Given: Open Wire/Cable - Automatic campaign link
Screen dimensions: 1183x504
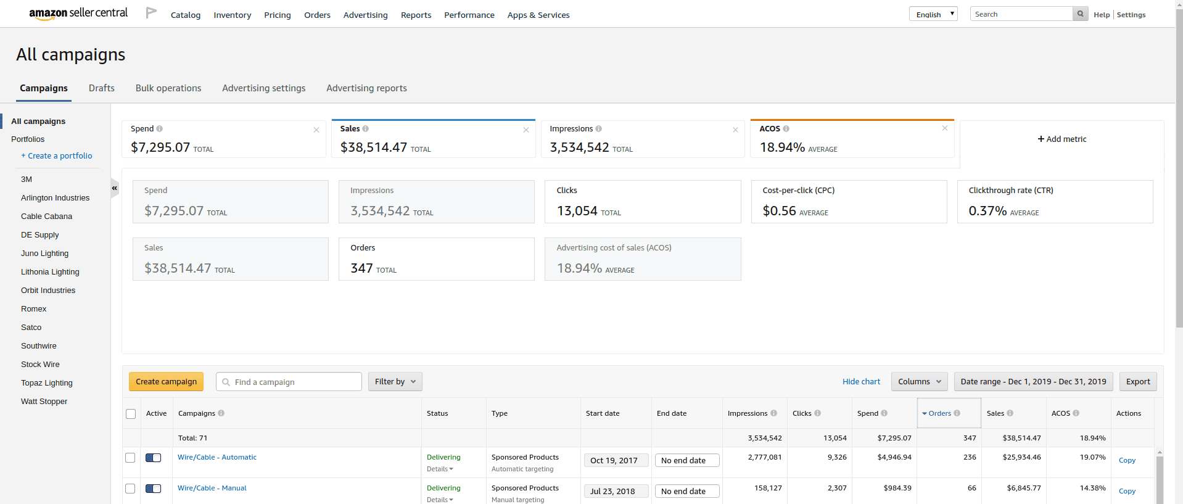Looking at the screenshot, I should coord(217,457).
